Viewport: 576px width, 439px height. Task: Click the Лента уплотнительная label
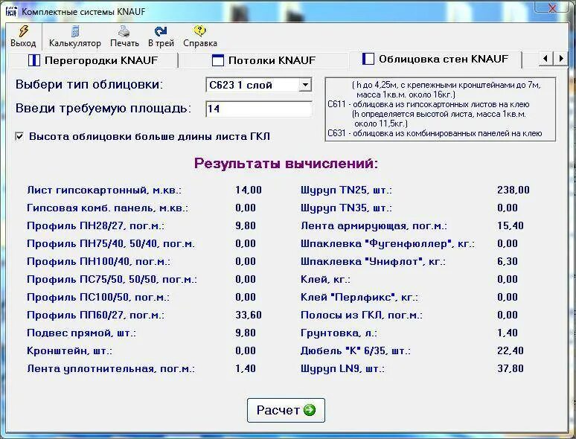111,368
